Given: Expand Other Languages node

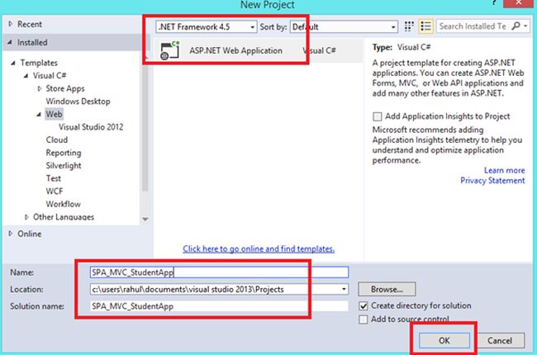Looking at the screenshot, I should (x=26, y=216).
